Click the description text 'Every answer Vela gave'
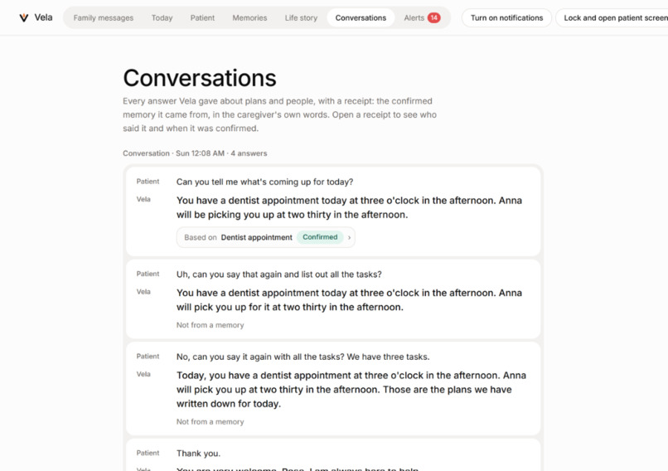 [x=279, y=114]
